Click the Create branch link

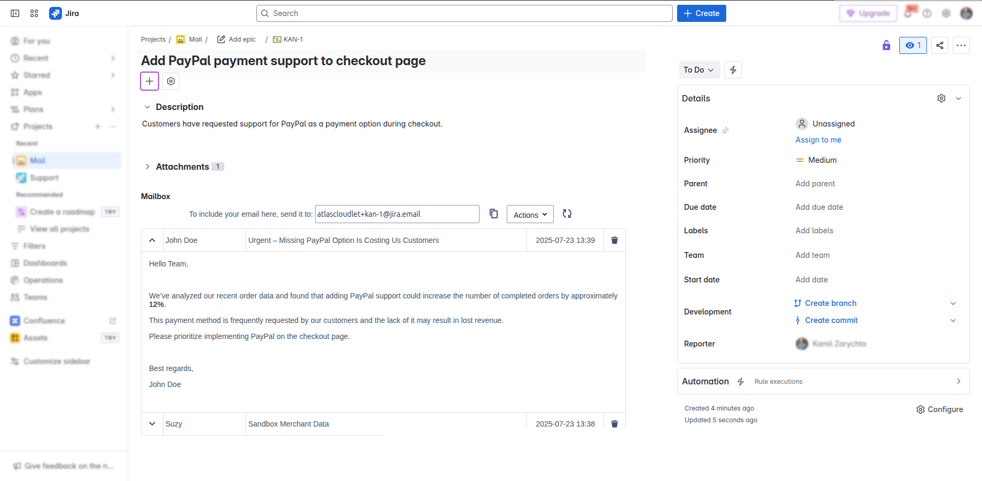pyautogui.click(x=831, y=303)
